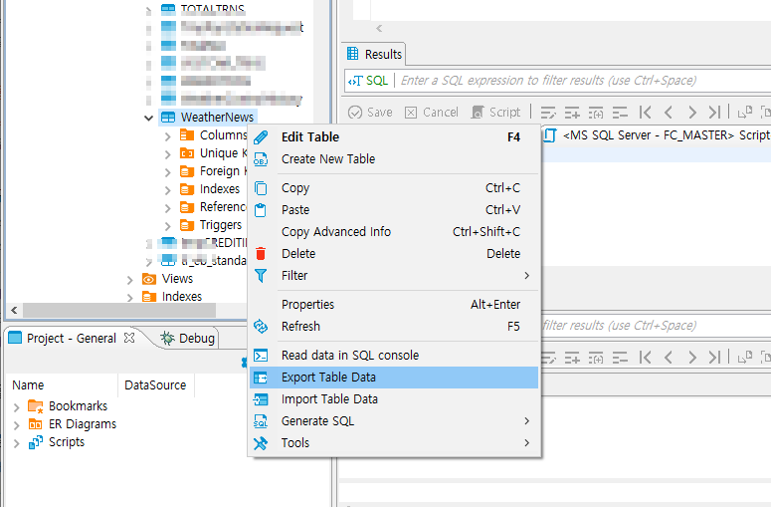Viewport: 771px width, 507px height.
Task: Click the Scripts icon in Project panel
Action: pyautogui.click(x=36, y=442)
